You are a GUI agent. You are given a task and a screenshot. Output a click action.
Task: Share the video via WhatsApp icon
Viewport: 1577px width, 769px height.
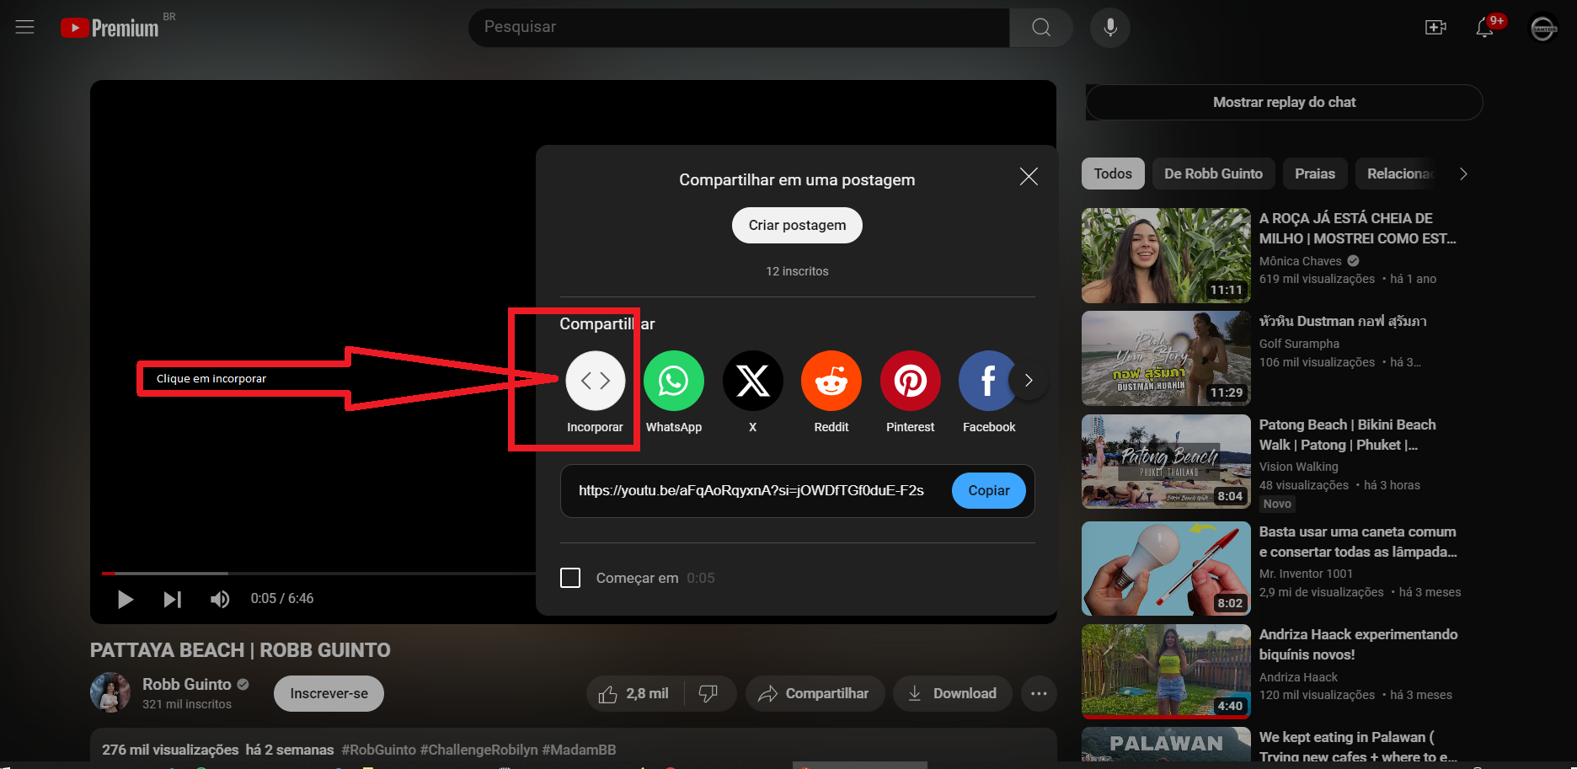pos(674,381)
